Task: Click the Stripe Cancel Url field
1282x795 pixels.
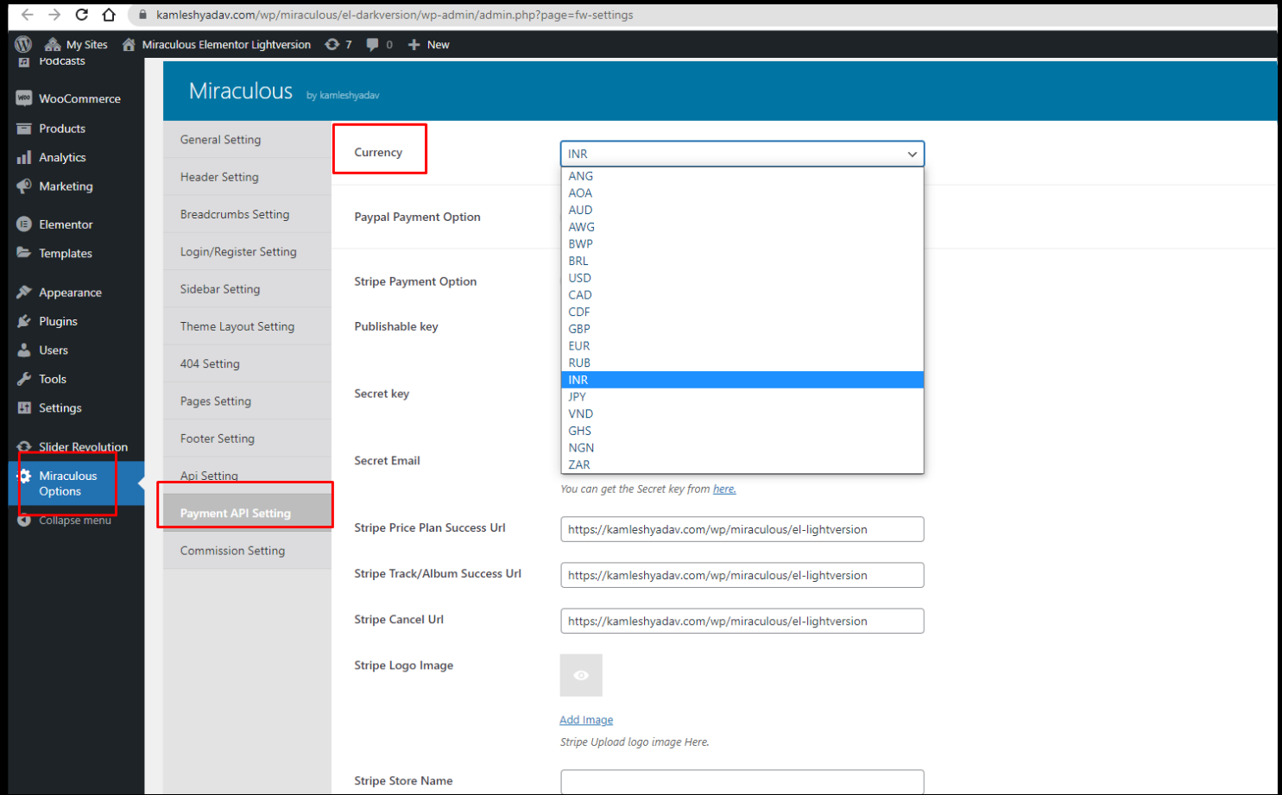Action: point(742,621)
